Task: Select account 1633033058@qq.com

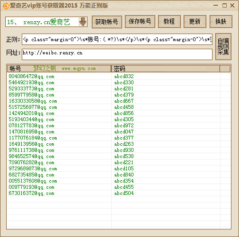Action: pyautogui.click(x=33, y=101)
